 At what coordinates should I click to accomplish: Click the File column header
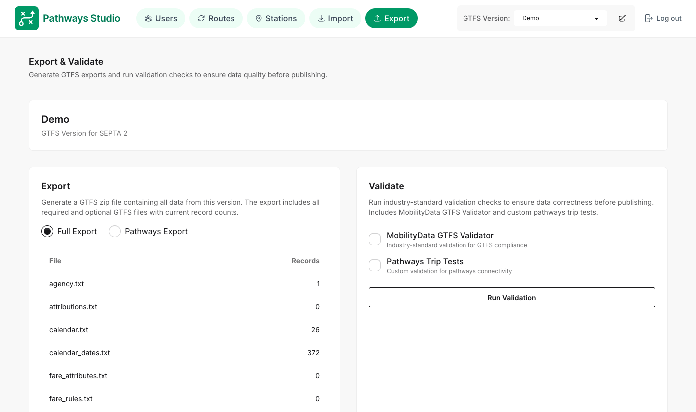tap(55, 261)
